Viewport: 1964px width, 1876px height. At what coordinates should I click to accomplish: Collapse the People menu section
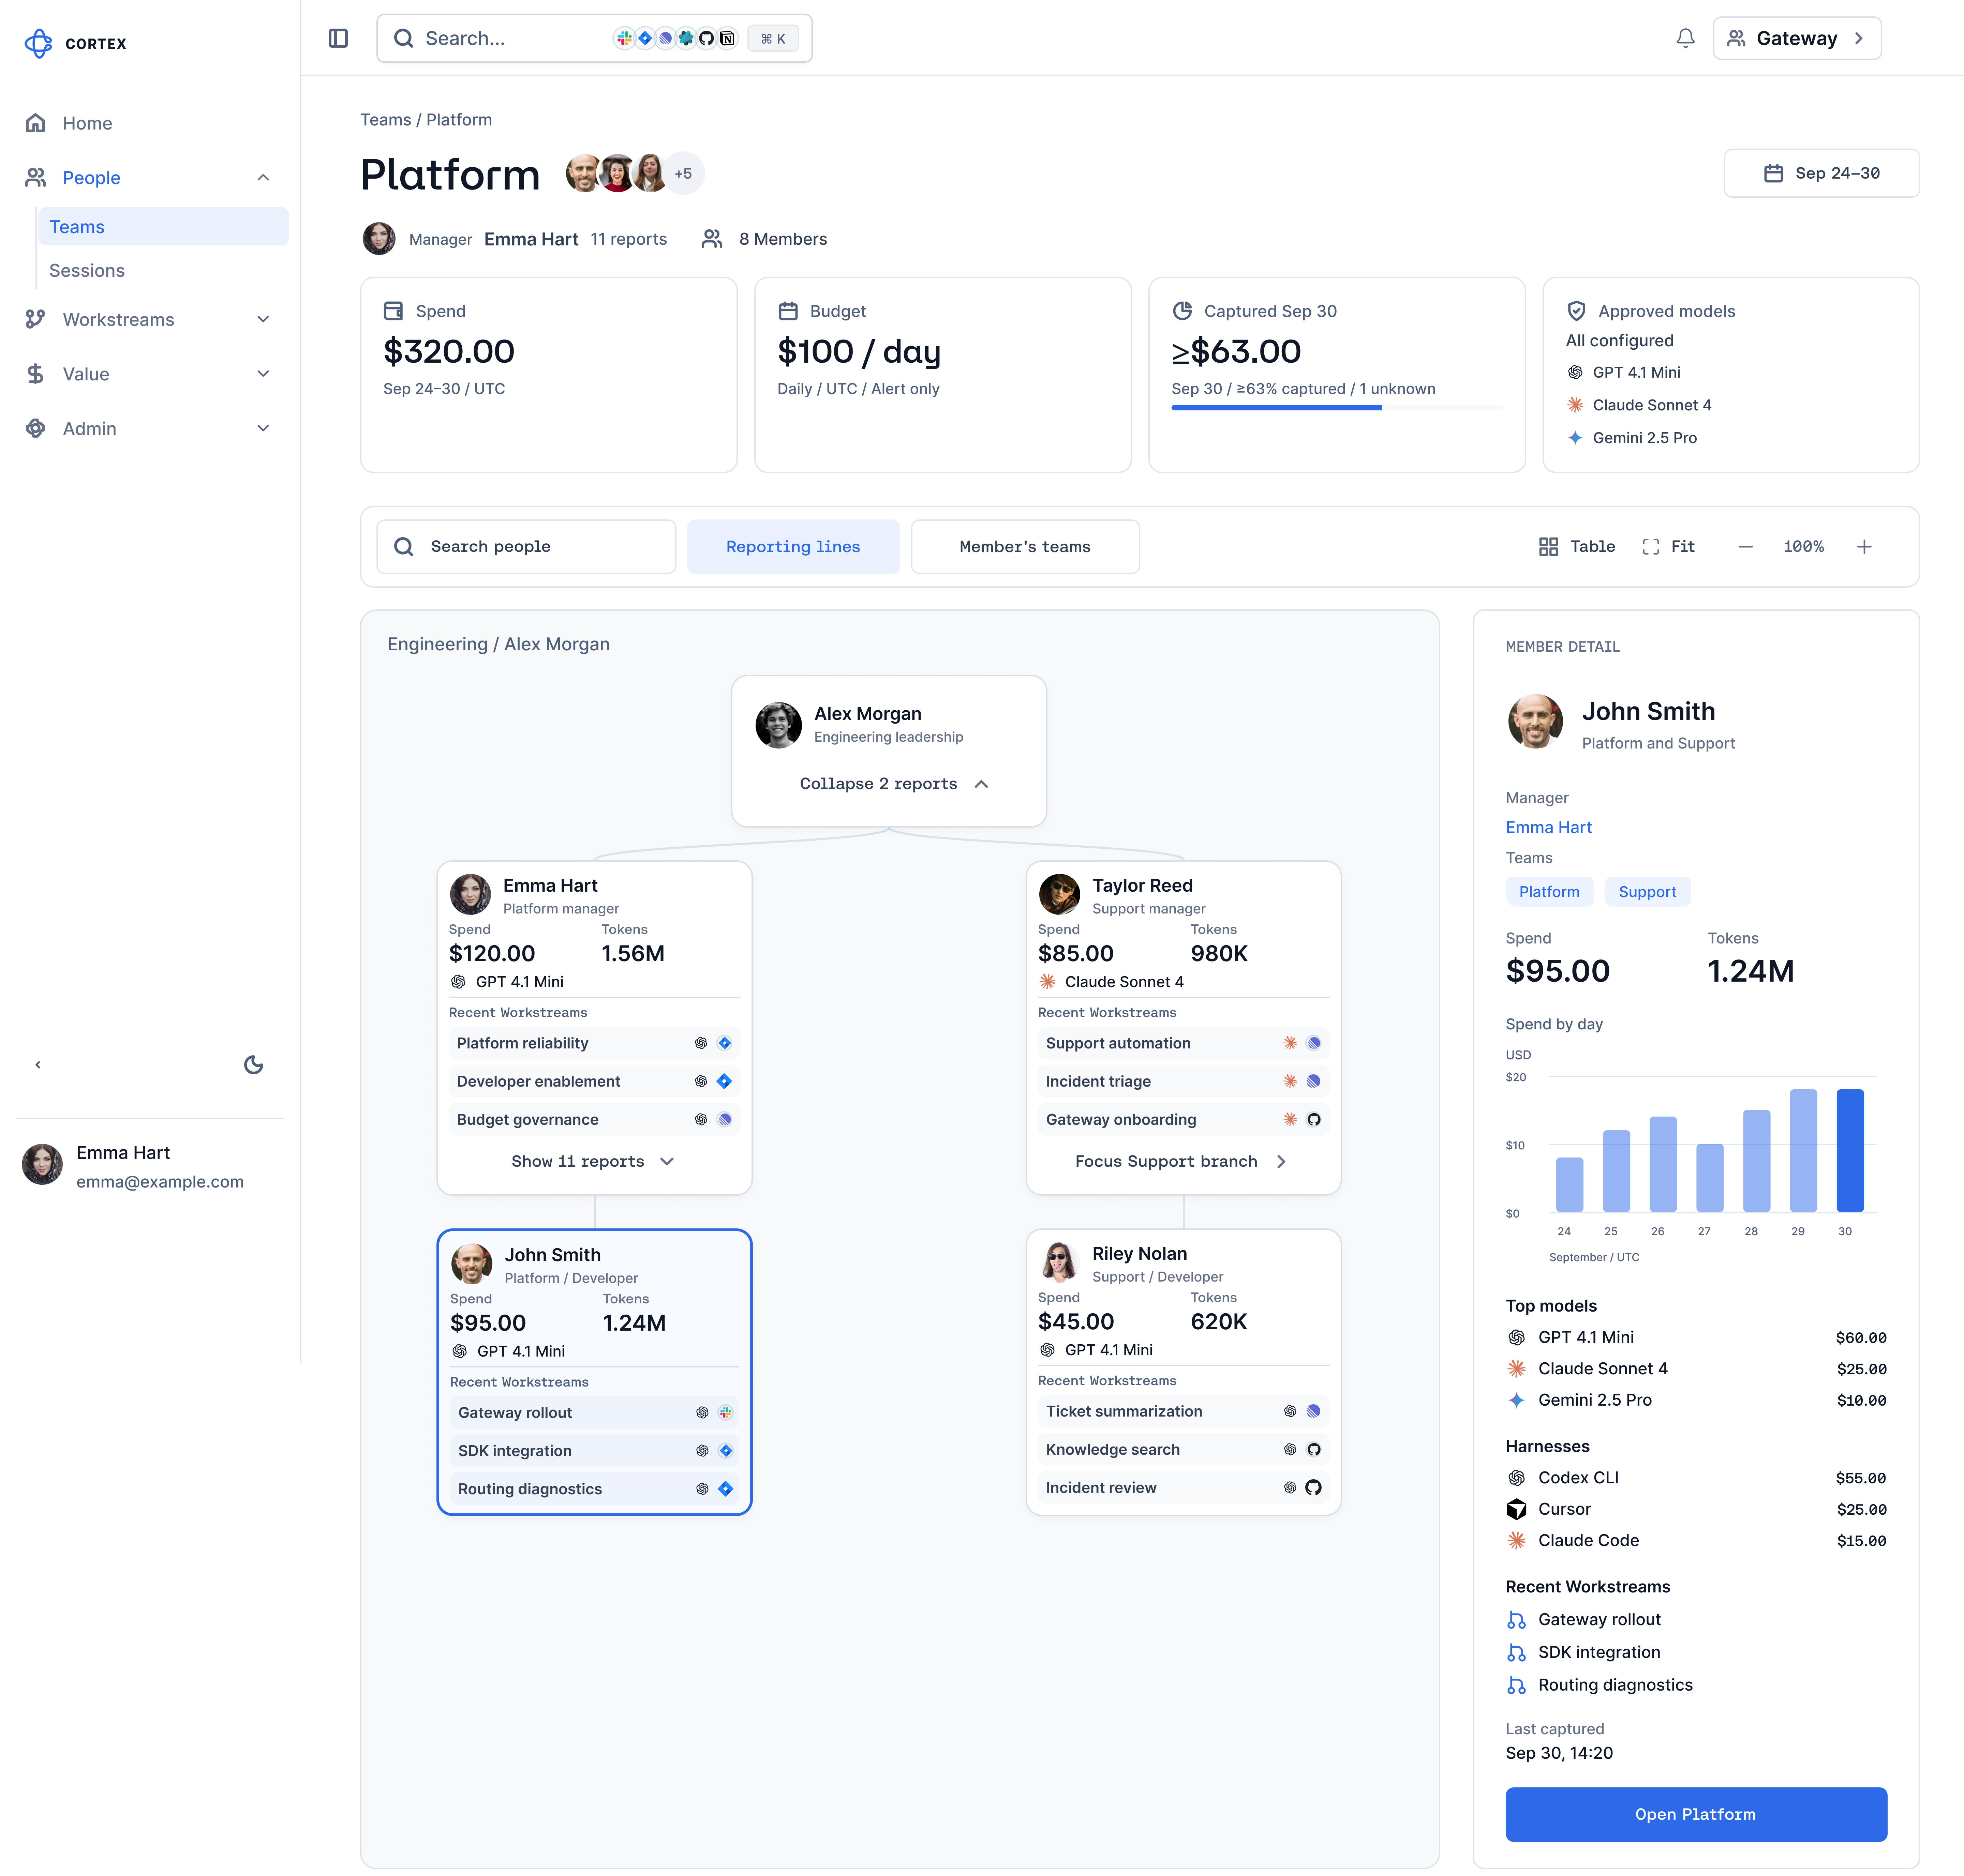(263, 178)
